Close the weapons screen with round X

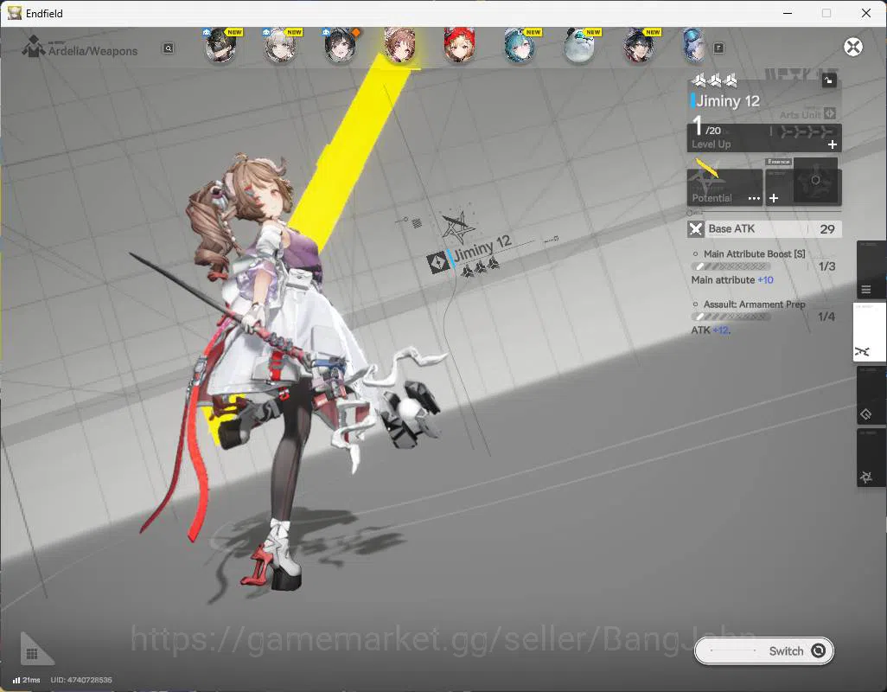pos(853,47)
